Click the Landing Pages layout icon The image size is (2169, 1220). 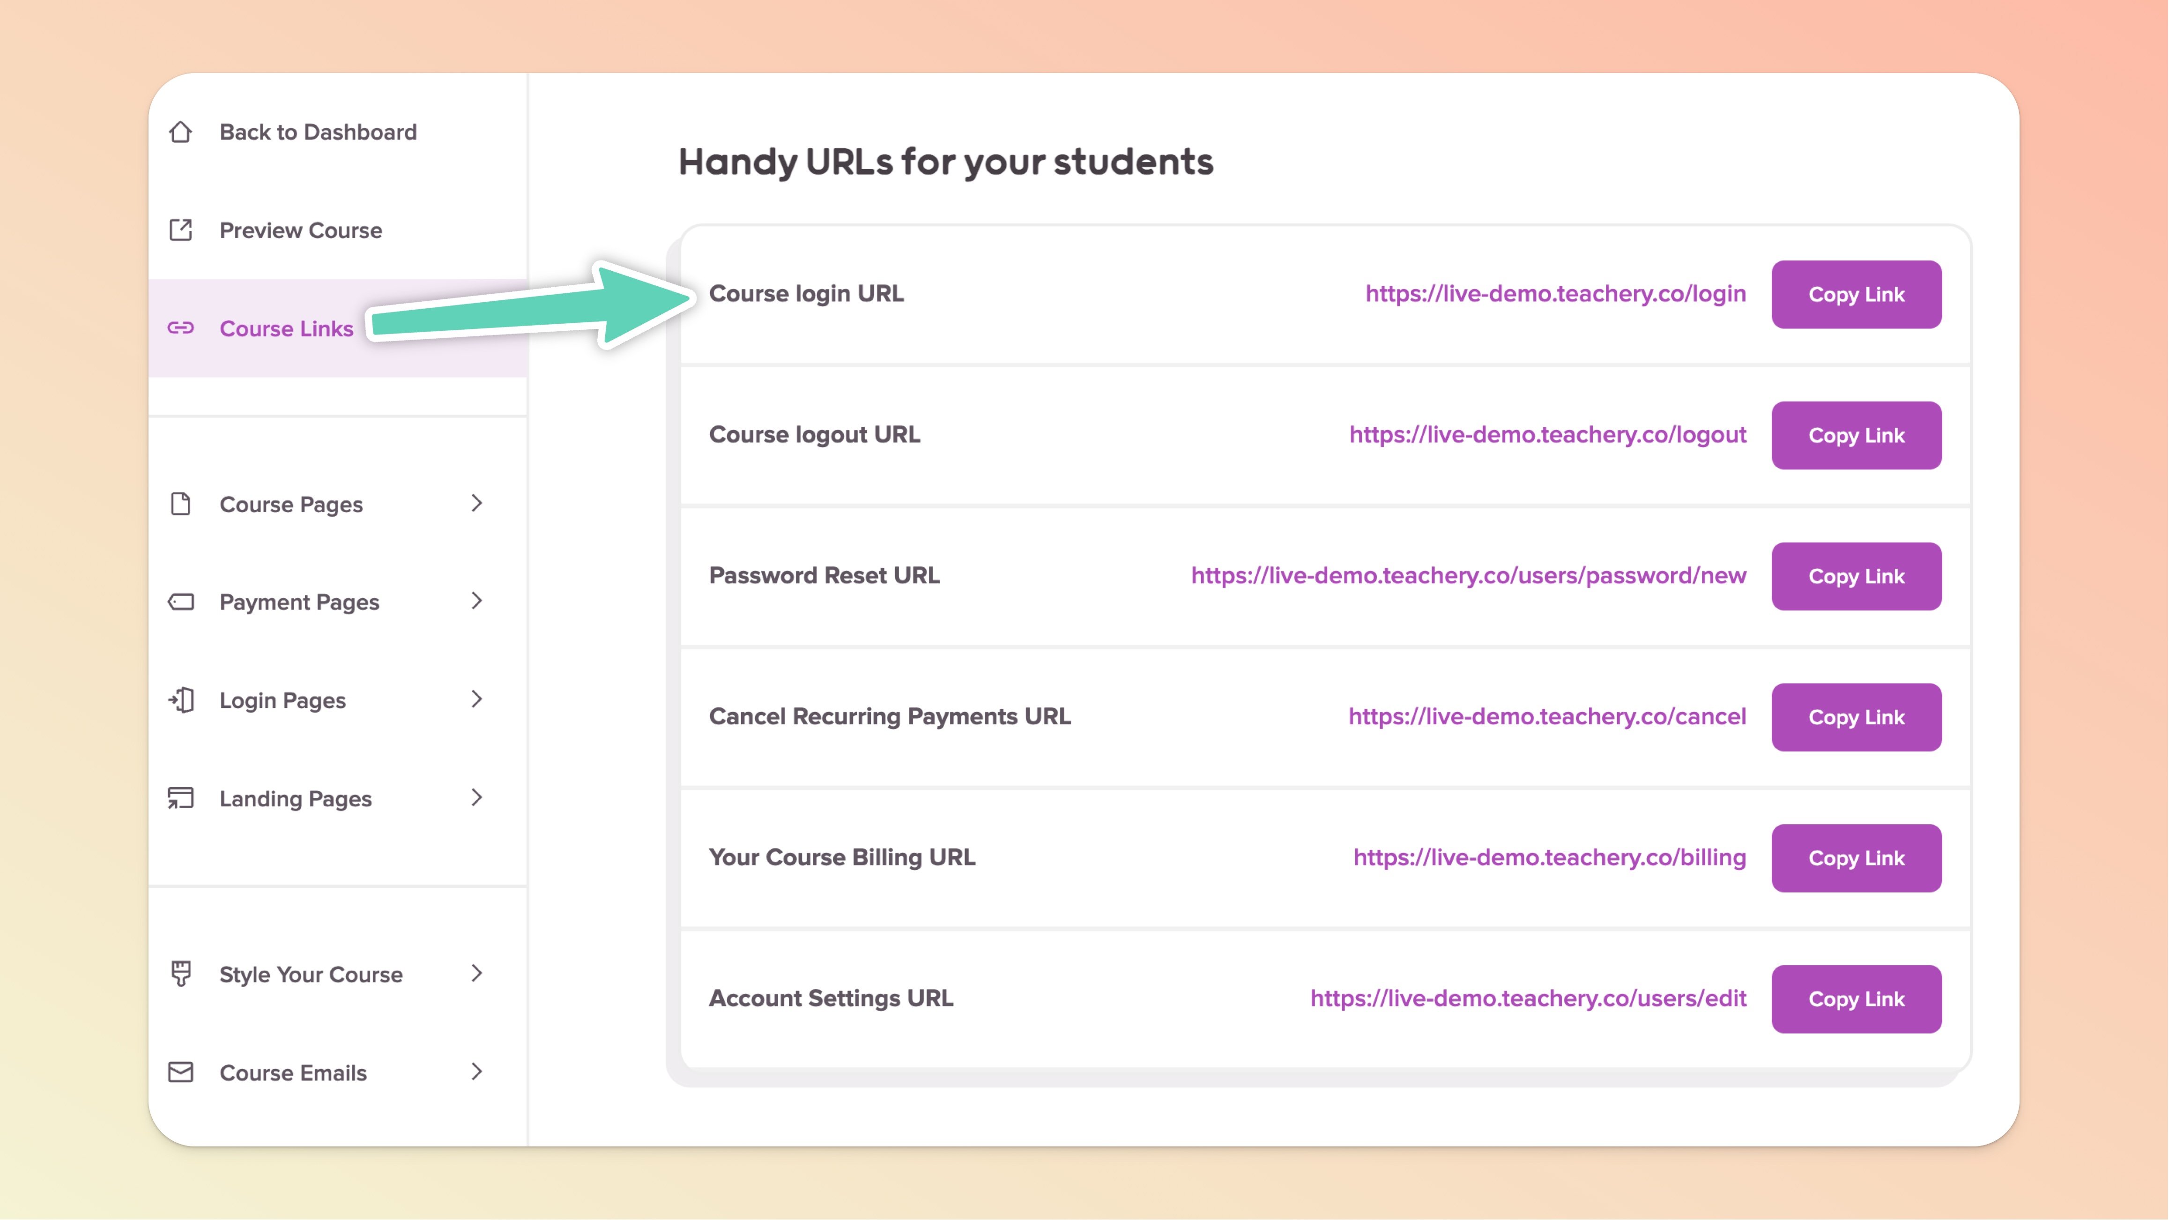point(180,798)
